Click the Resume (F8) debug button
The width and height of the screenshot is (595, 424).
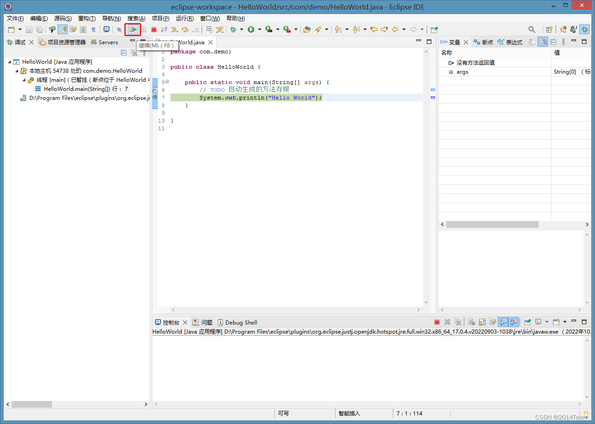pyautogui.click(x=133, y=30)
